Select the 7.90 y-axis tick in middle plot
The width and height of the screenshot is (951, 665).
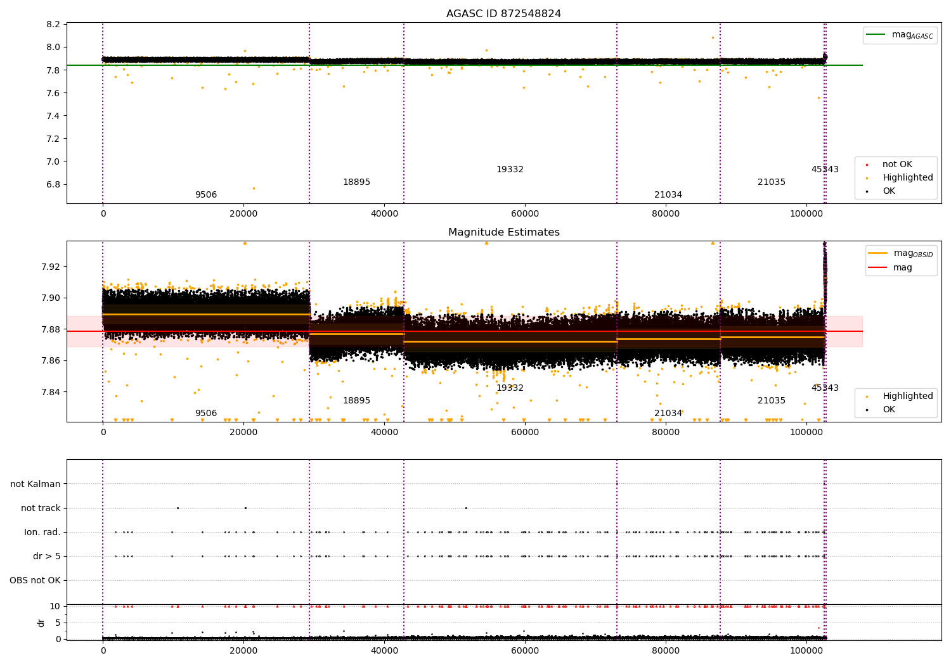click(x=51, y=298)
